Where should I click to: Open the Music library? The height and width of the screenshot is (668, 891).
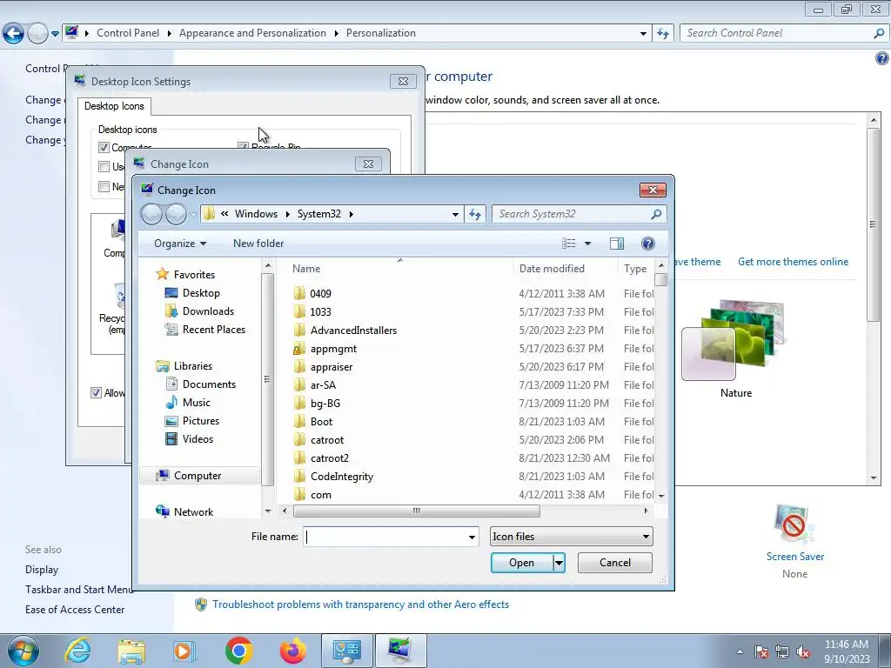tap(196, 402)
